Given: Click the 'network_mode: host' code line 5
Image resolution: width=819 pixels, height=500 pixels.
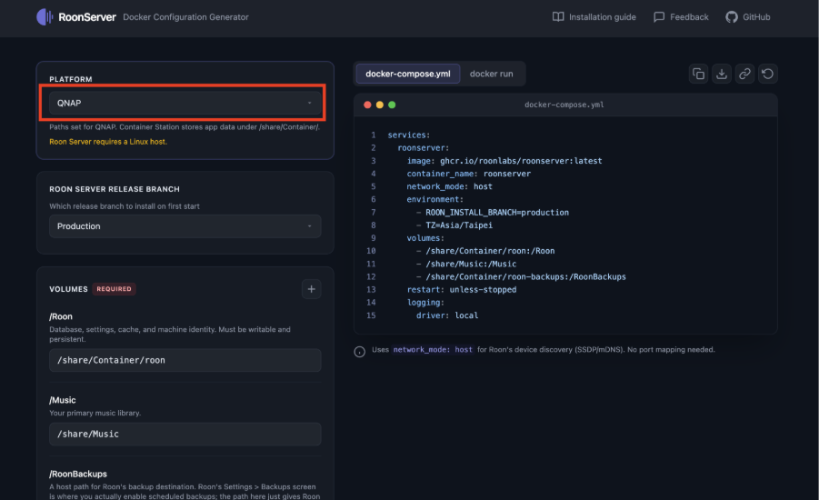Looking at the screenshot, I should point(449,186).
